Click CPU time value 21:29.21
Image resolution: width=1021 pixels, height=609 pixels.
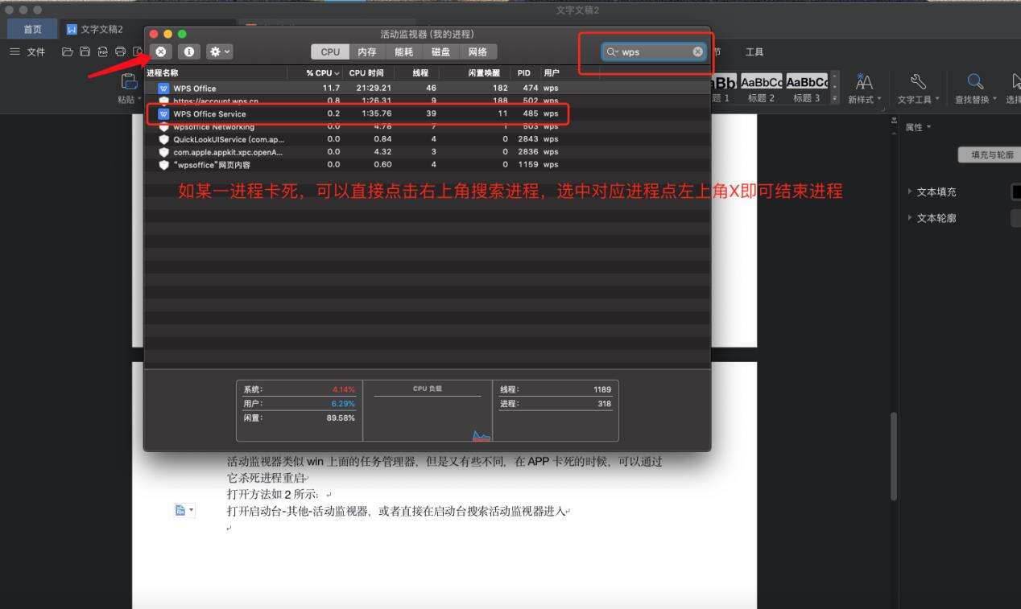tap(374, 88)
